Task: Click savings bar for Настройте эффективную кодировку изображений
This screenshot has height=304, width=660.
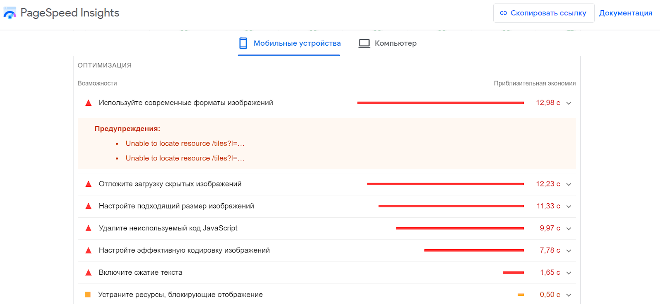Action: (474, 250)
